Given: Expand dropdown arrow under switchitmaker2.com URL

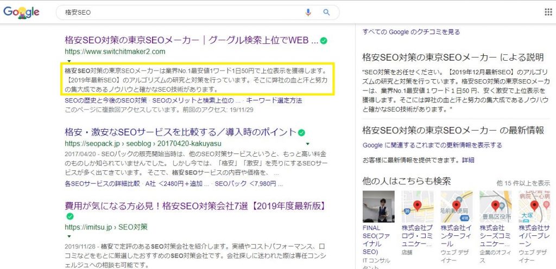Looking at the screenshot, I should (69, 61).
